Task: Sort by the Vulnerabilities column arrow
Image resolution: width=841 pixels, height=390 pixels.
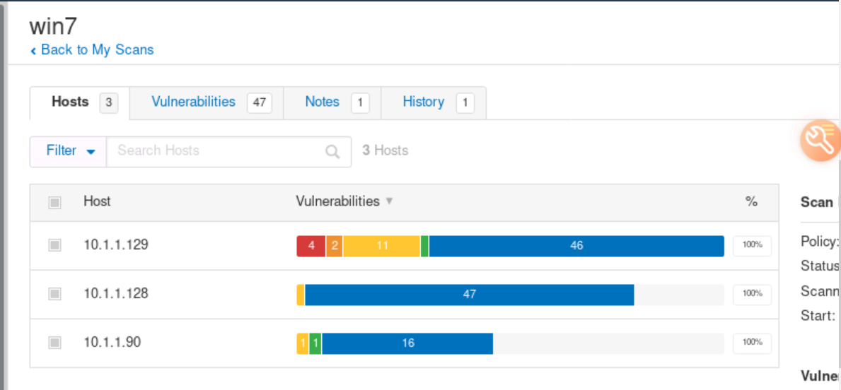Action: pos(389,201)
